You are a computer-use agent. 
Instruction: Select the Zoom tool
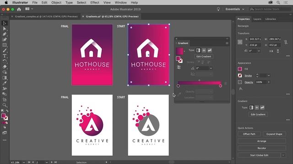click(5, 105)
